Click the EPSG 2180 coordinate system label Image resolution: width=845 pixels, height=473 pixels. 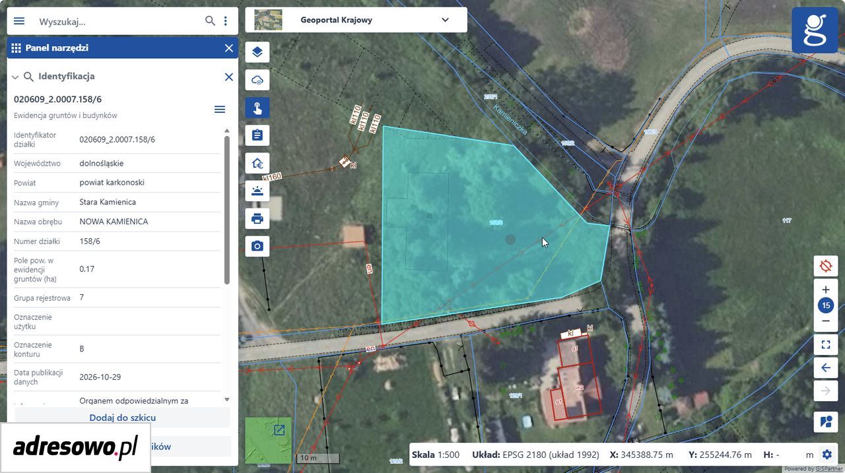coord(551,455)
